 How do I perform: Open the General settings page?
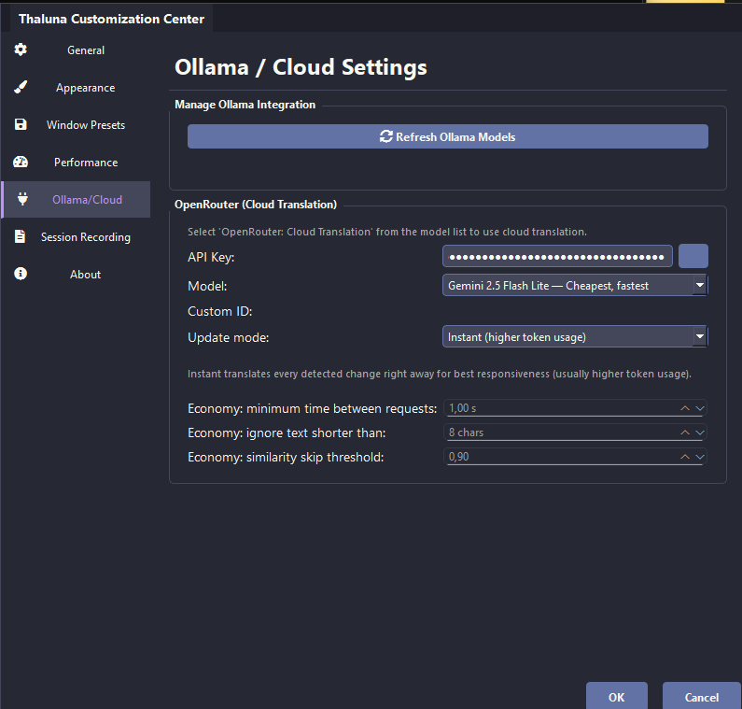[x=76, y=50]
